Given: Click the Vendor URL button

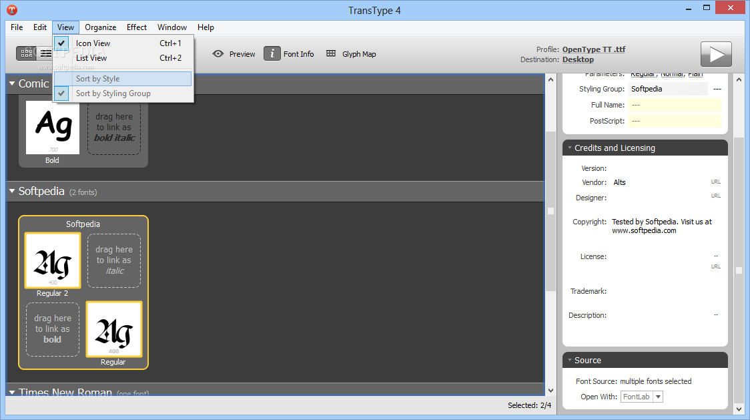Looking at the screenshot, I should pyautogui.click(x=715, y=182).
